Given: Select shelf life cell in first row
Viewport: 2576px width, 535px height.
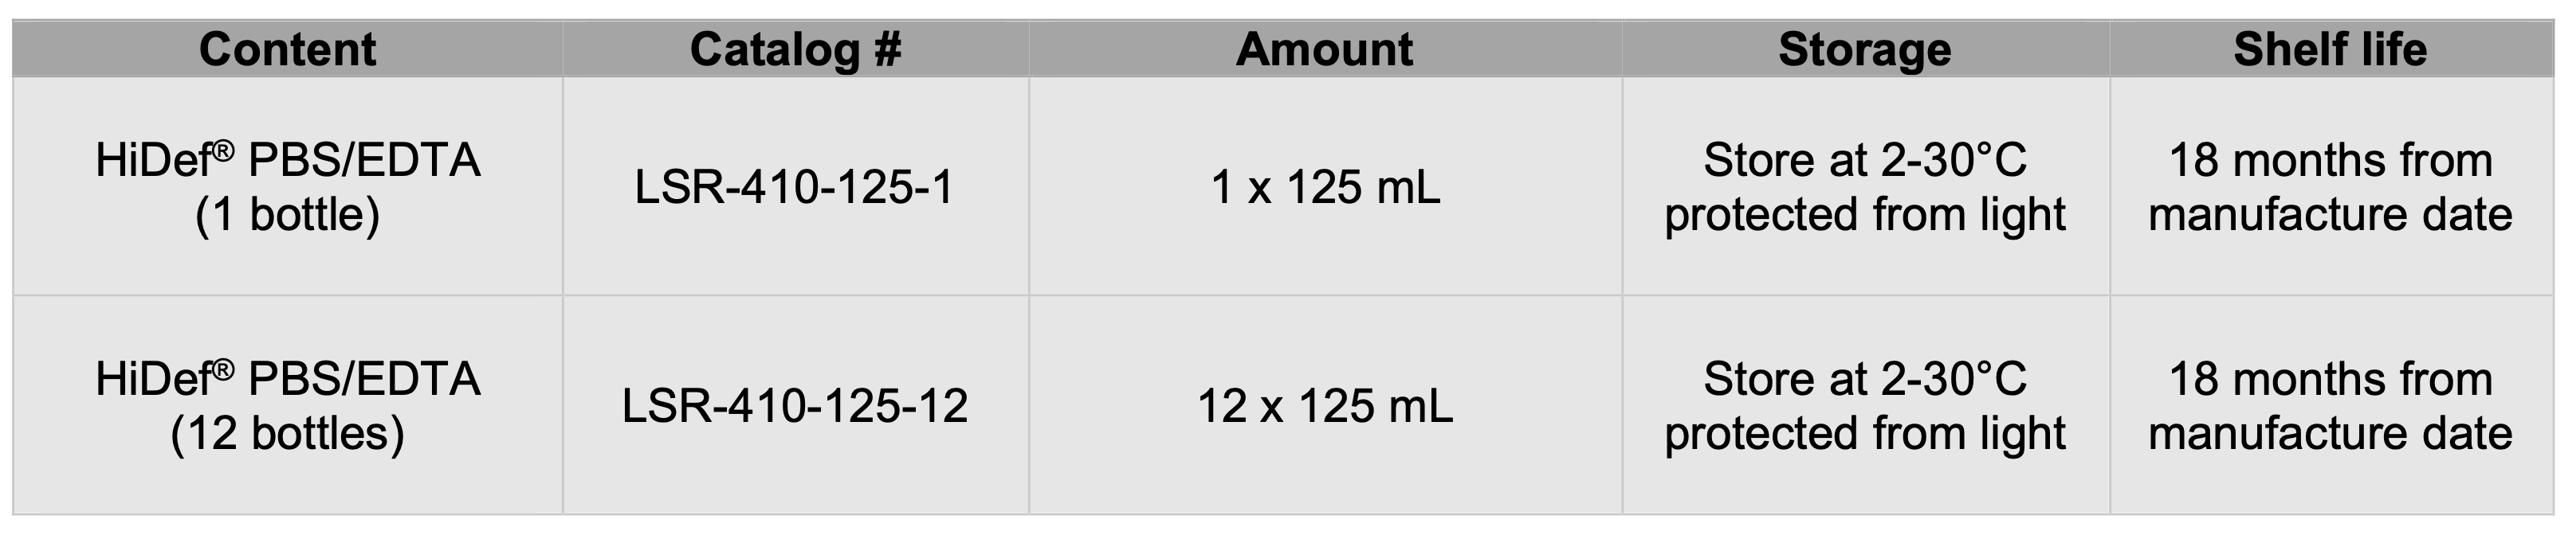Looking at the screenshot, I should click(x=2331, y=186).
